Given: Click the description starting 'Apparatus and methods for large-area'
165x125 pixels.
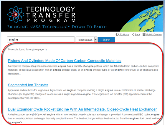Looking at the screenshot, I should click(82, 94).
